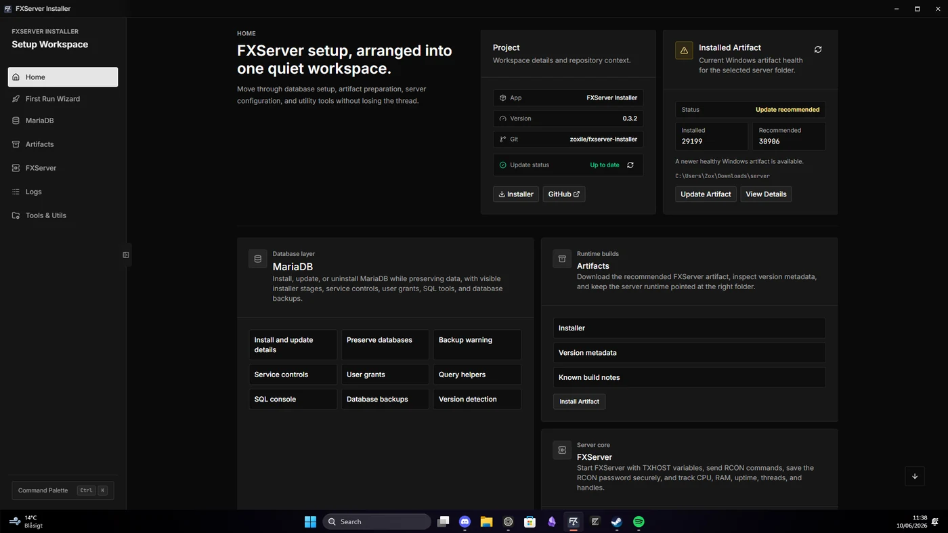Select the User grants tile
The height and width of the screenshot is (533, 948).
(385, 375)
